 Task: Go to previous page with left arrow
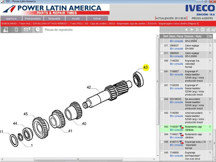tap(186, 30)
